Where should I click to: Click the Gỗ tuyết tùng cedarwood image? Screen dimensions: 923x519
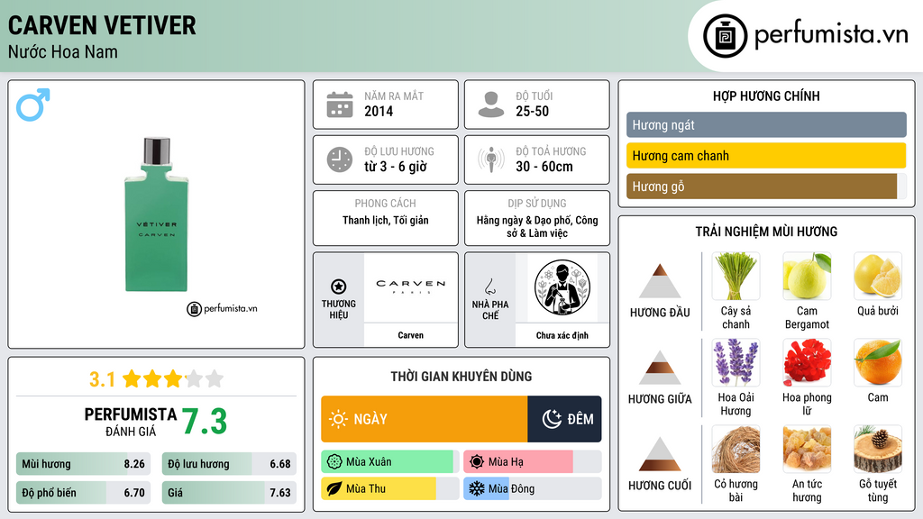[878, 449]
